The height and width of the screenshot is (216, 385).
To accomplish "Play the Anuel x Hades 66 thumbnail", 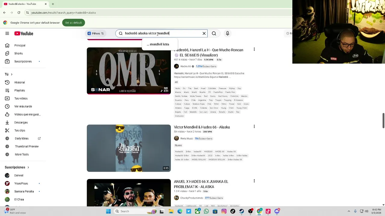I will pyautogui.click(x=129, y=193).
